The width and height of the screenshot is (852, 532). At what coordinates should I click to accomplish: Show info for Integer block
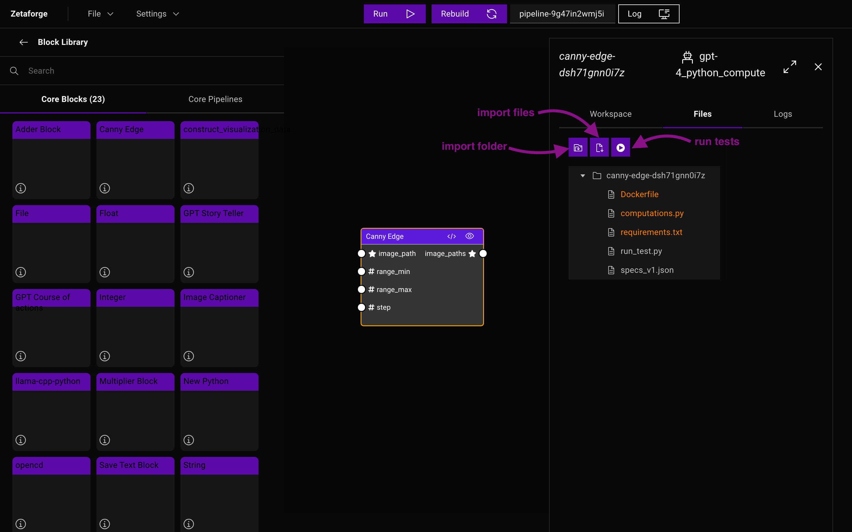[x=104, y=356]
